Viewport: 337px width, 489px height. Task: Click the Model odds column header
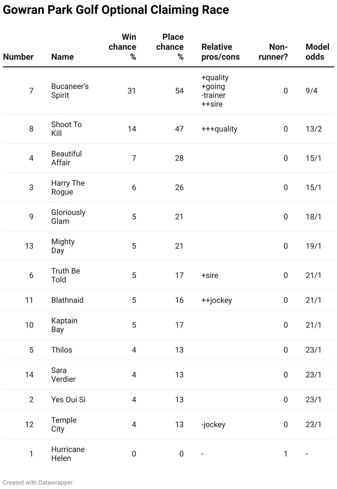click(317, 52)
